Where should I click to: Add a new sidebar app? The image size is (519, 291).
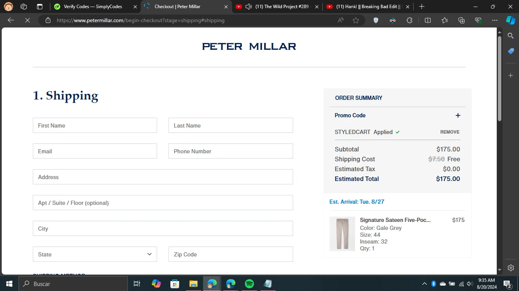511,75
